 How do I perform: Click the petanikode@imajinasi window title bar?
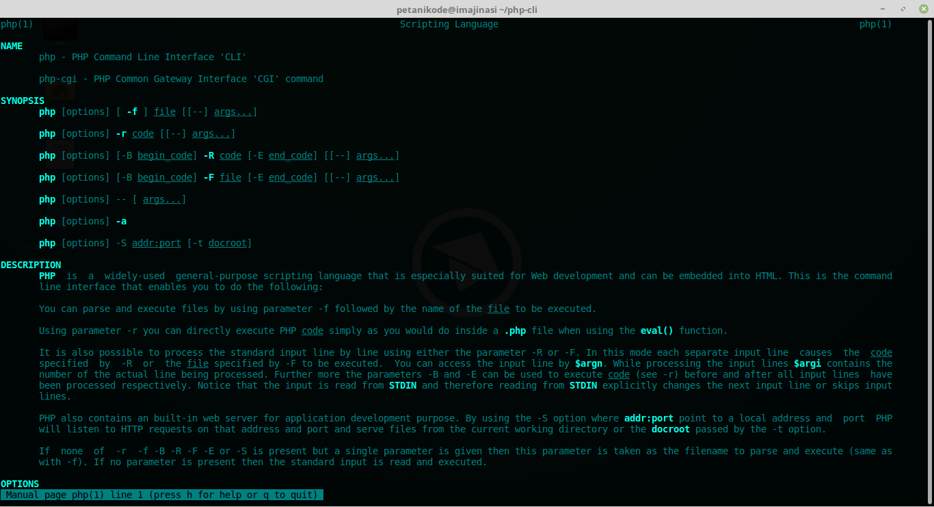[467, 9]
